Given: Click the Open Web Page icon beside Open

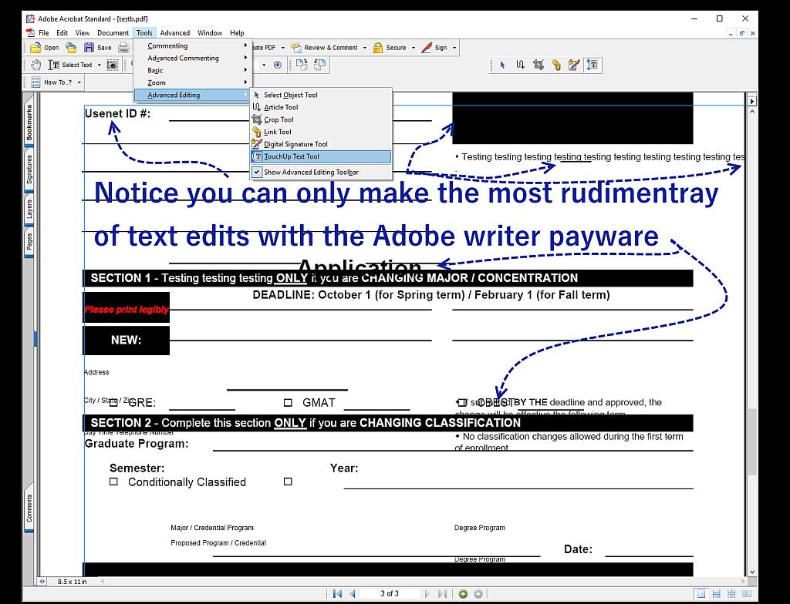Looking at the screenshot, I should (71, 48).
